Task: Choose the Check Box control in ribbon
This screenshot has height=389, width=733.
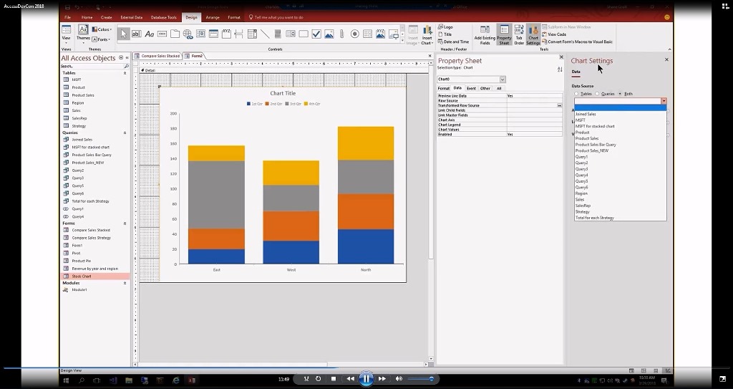Action: pos(316,34)
